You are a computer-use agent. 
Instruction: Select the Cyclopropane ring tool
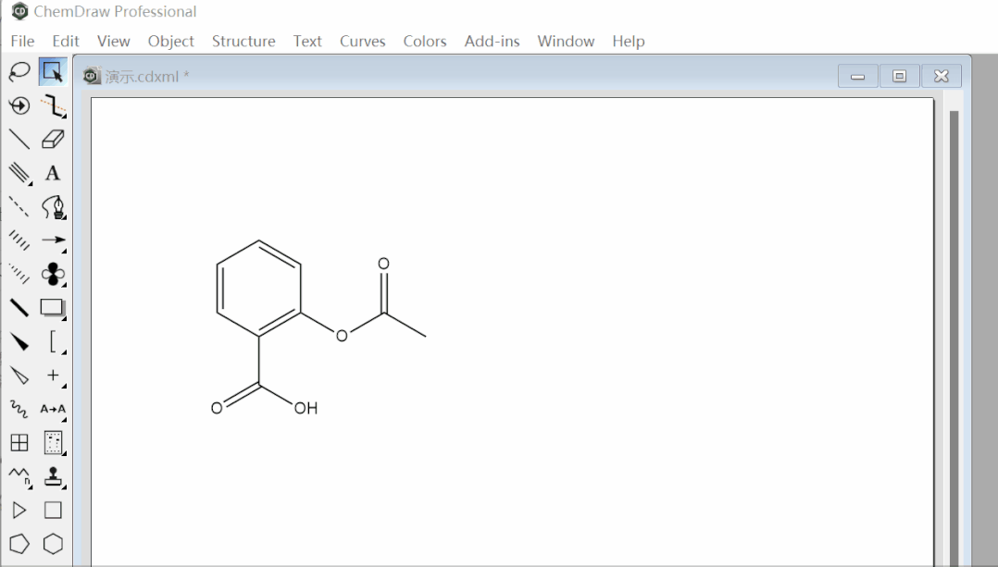(19, 511)
